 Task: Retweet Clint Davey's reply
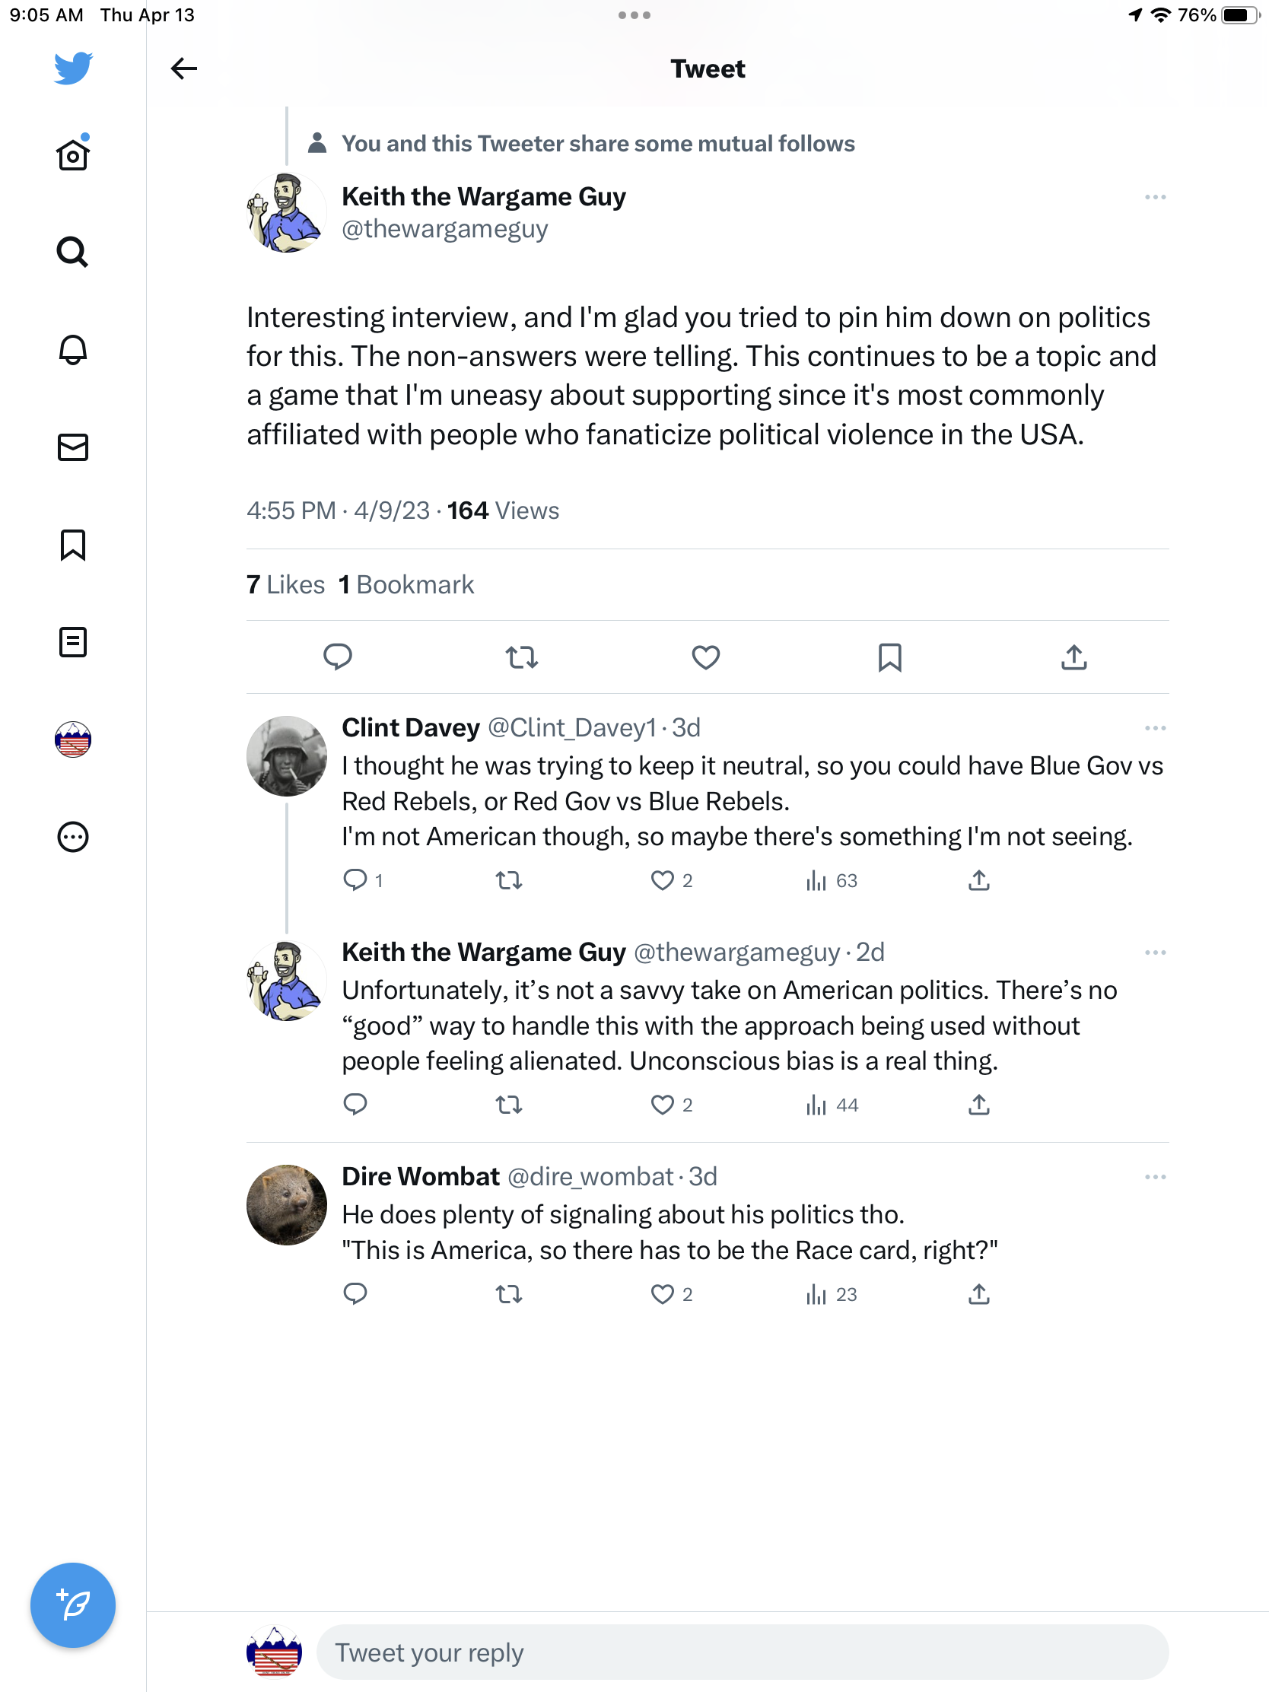pos(509,880)
